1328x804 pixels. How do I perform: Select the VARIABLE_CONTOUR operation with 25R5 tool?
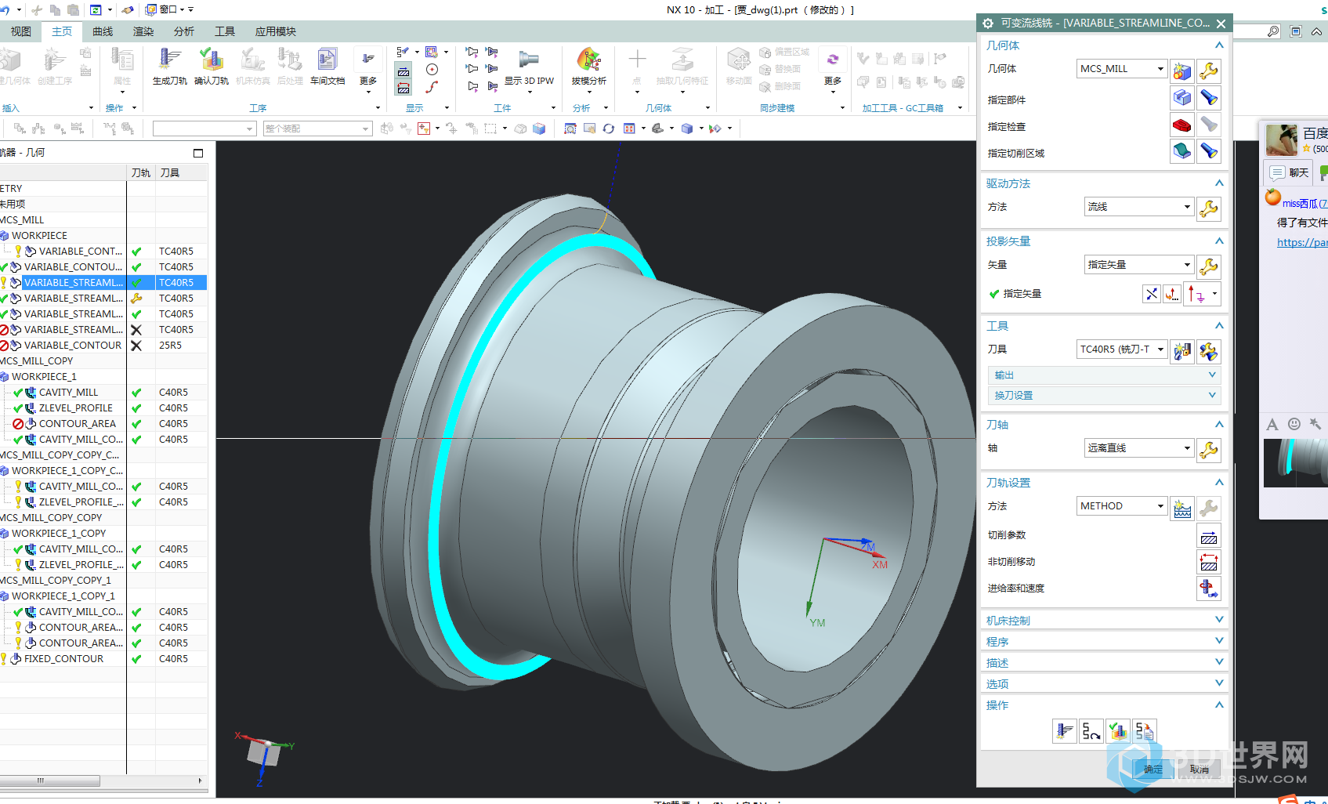click(x=73, y=345)
